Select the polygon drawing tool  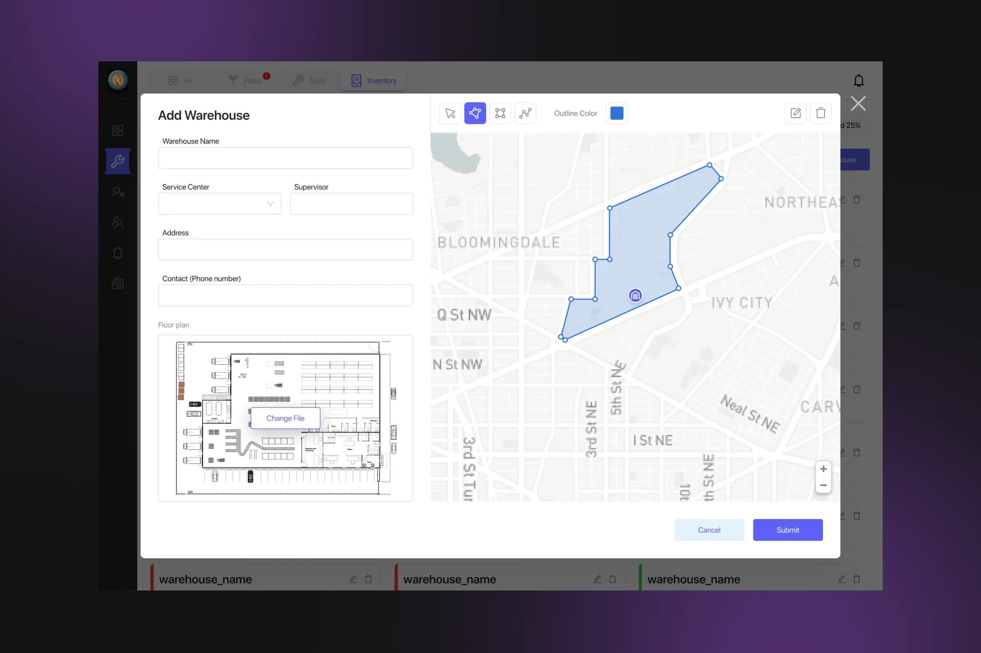tap(475, 113)
